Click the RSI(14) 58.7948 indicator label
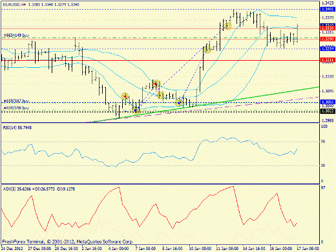 pyautogui.click(x=17, y=128)
